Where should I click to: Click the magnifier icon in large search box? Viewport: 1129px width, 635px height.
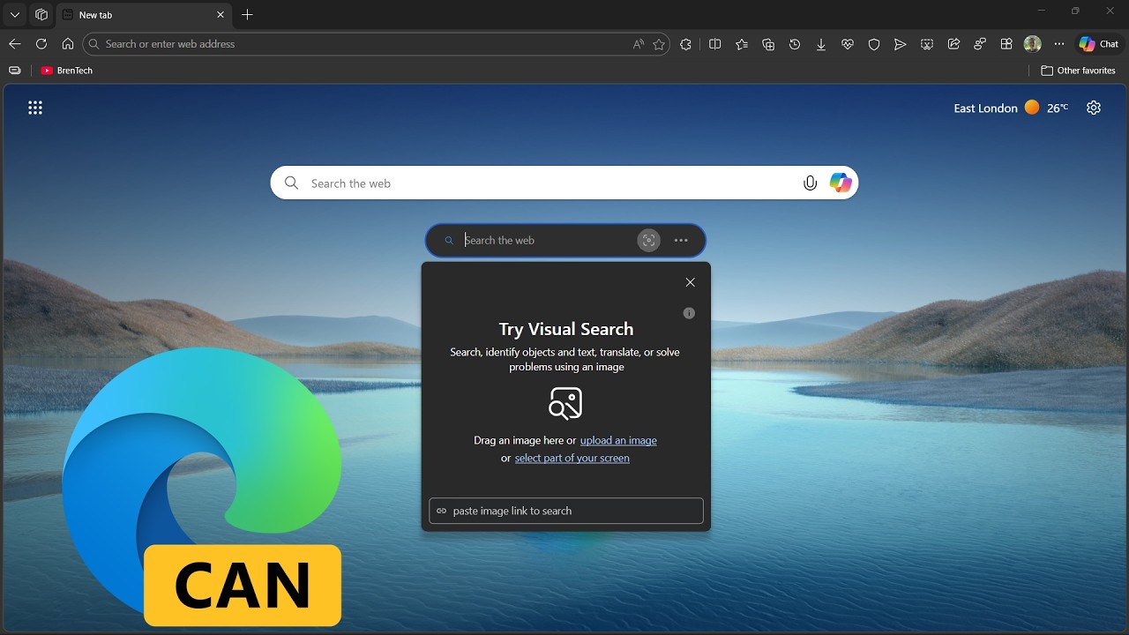pyautogui.click(x=291, y=183)
